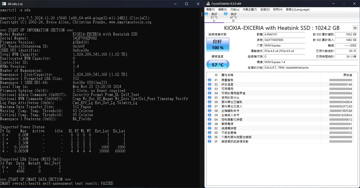Click the status orb for row 0C 總通電時間
The width and height of the screenshot is (360, 188).
point(209,129)
